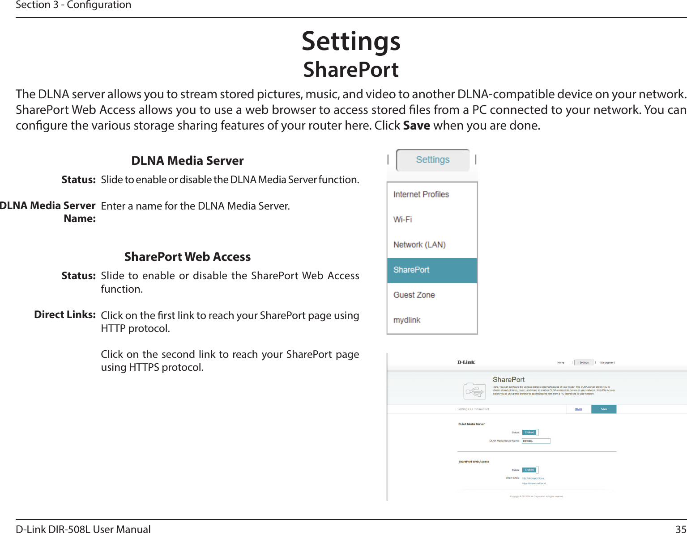Viewport: 687px width, 533px height.
Task: Click the large Settings page title
Action: coord(351,41)
